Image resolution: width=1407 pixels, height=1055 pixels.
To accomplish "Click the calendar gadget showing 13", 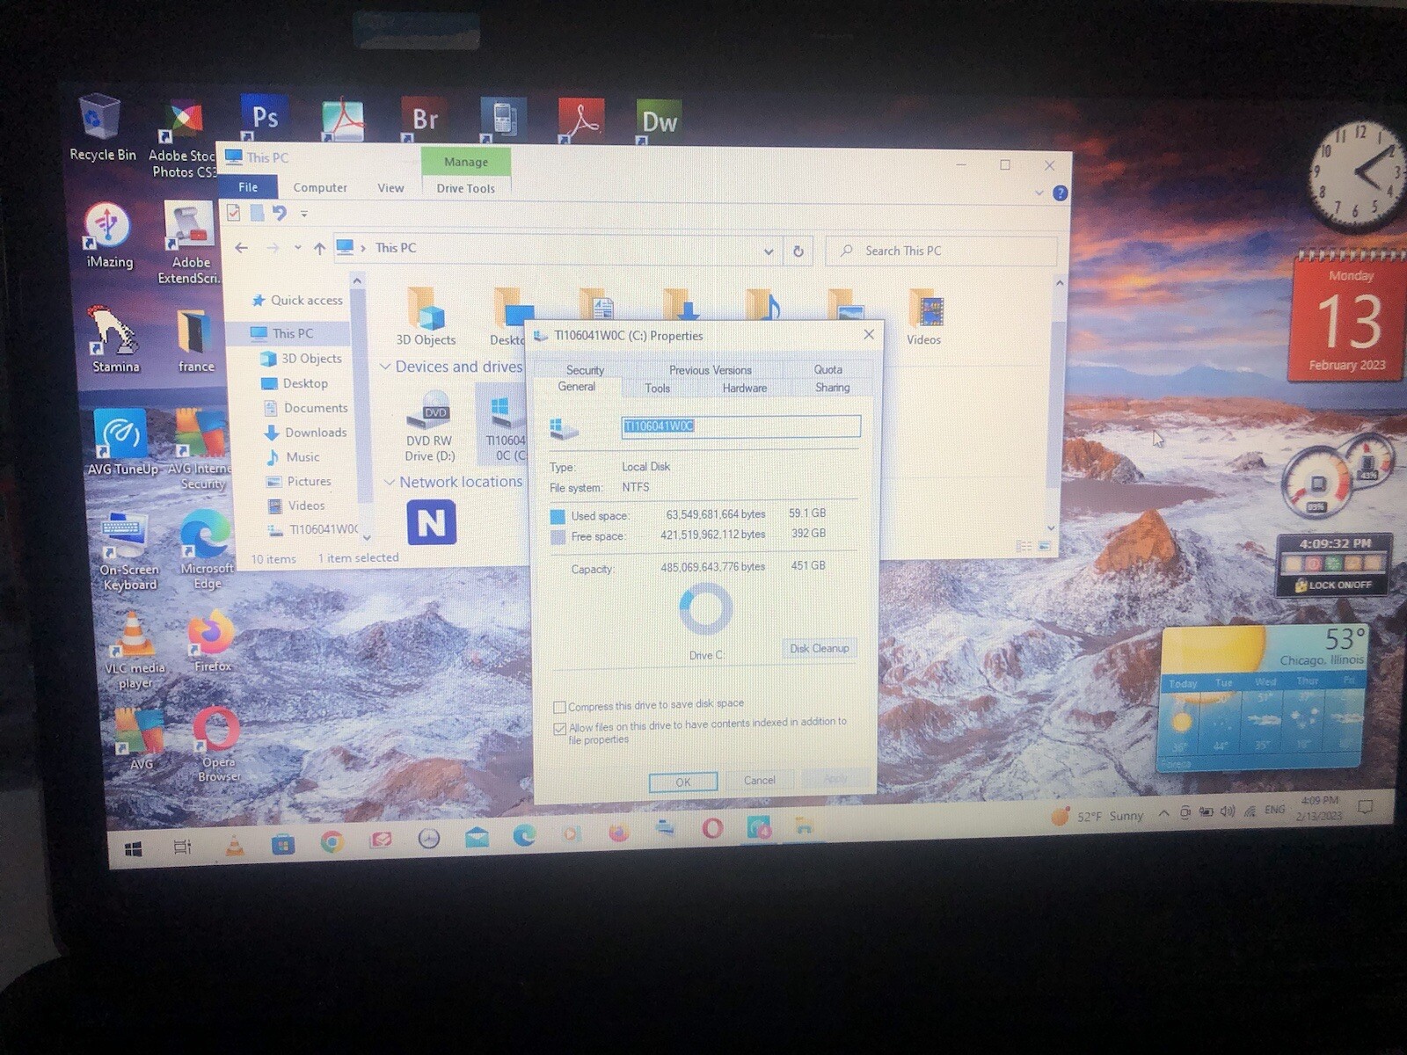I will [1348, 316].
